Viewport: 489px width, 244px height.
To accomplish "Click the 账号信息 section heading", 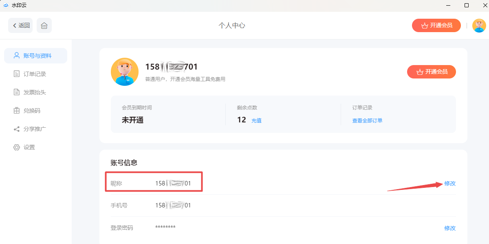I will (124, 163).
